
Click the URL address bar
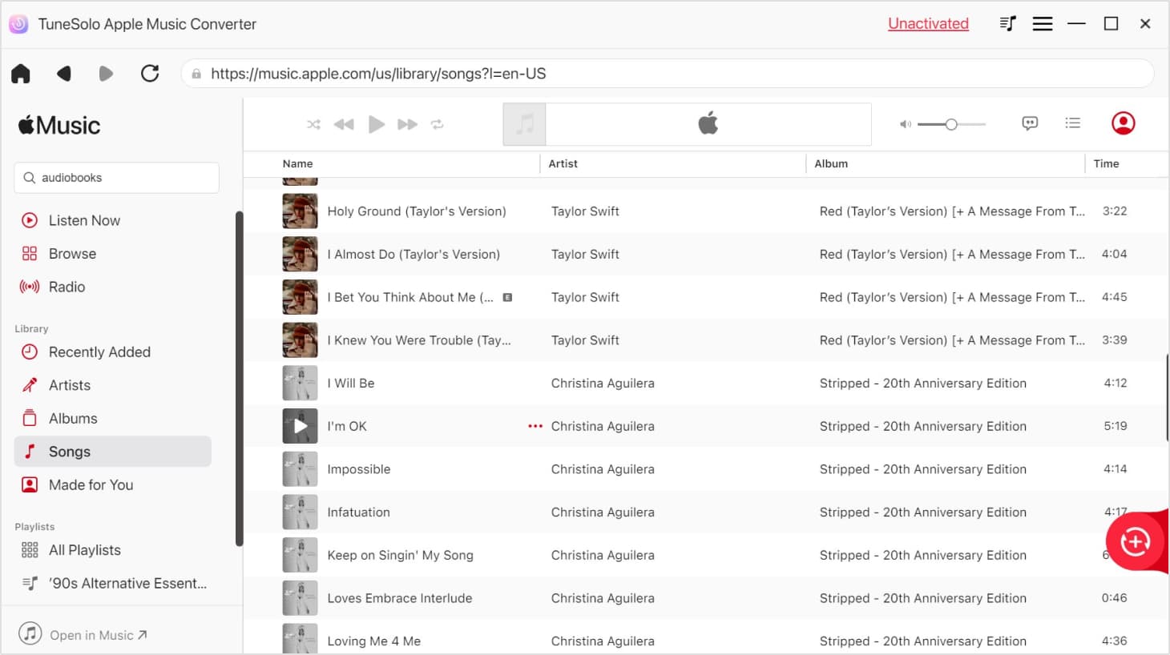point(668,74)
